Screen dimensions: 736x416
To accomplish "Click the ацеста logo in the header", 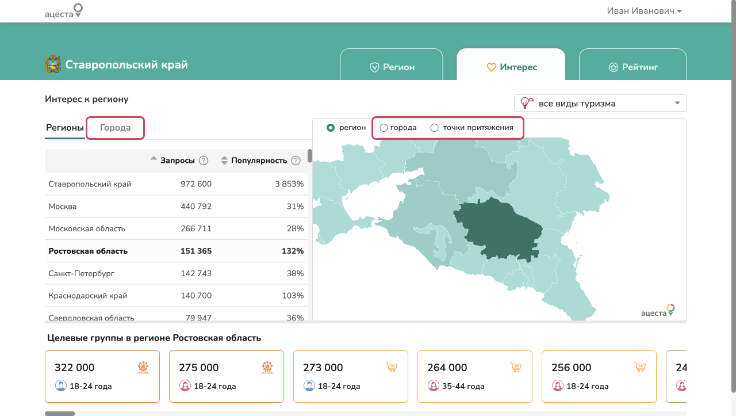I will pos(64,11).
